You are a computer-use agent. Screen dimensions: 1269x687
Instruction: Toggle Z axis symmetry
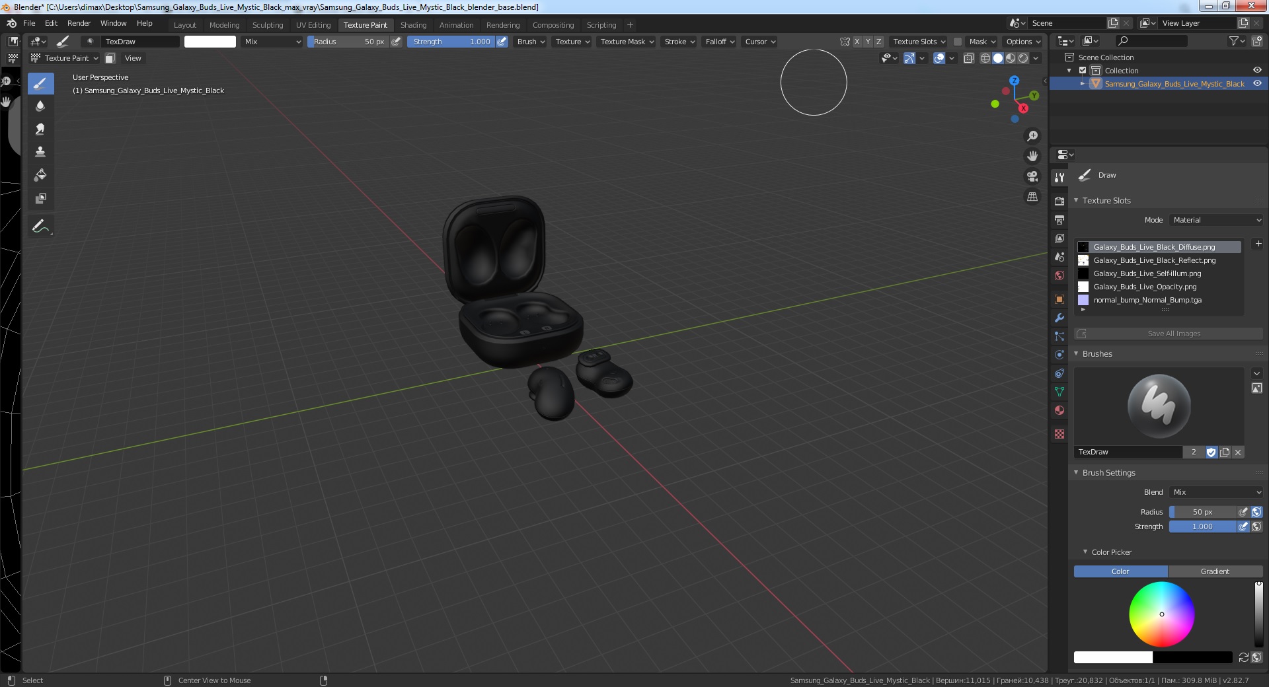(x=878, y=42)
